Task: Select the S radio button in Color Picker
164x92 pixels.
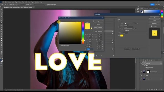Action: click(x=86, y=37)
